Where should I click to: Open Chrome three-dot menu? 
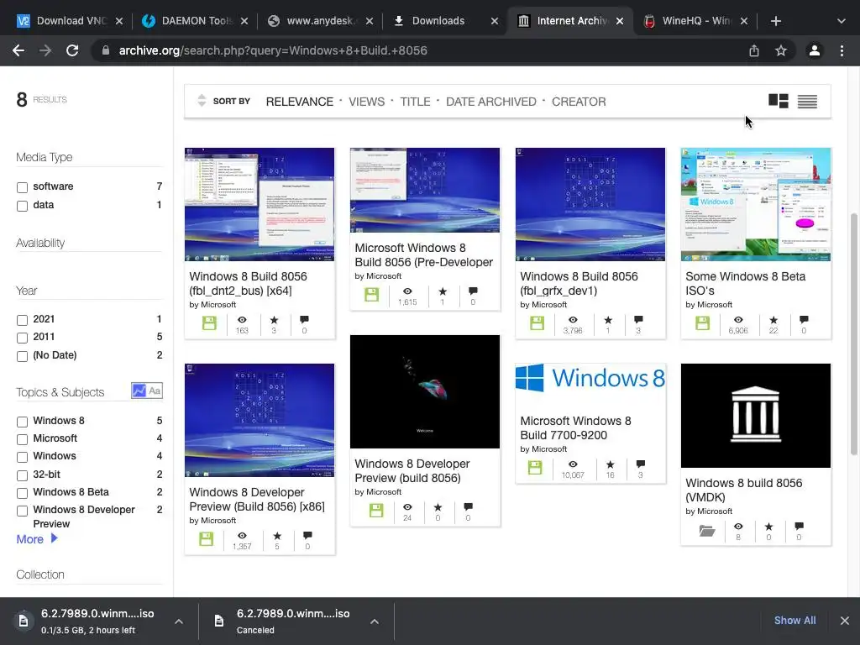842,50
